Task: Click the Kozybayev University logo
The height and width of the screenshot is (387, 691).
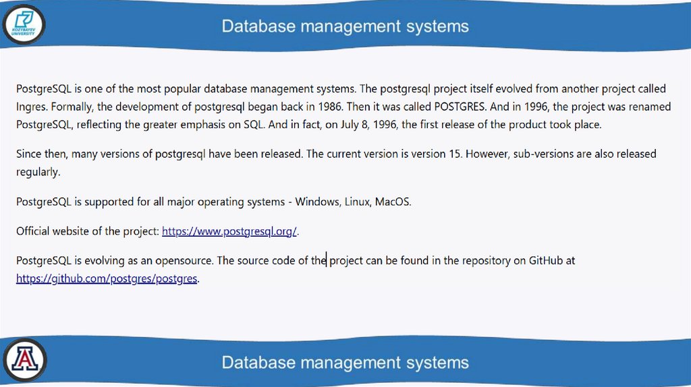Action: tap(24, 24)
